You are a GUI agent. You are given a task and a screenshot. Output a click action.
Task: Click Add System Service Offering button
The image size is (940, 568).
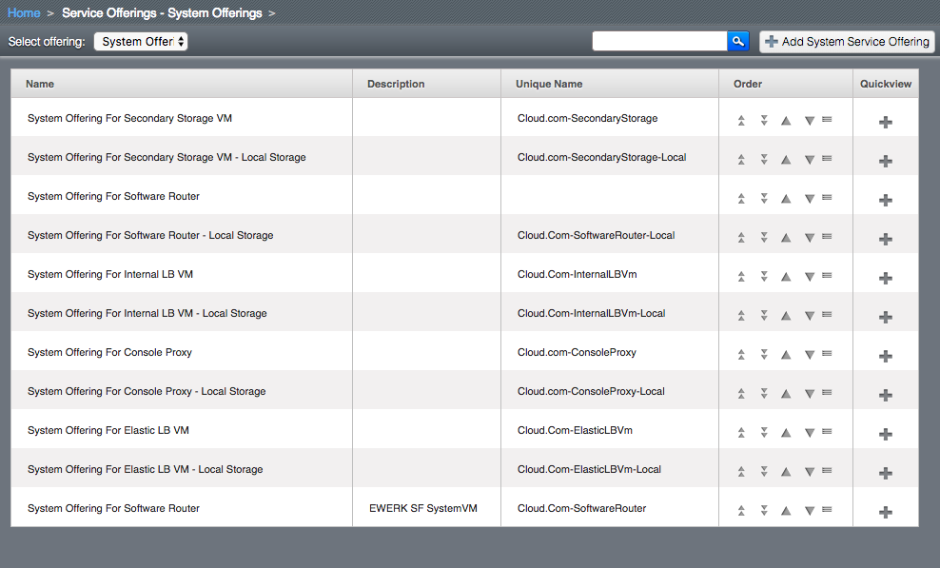(x=847, y=41)
